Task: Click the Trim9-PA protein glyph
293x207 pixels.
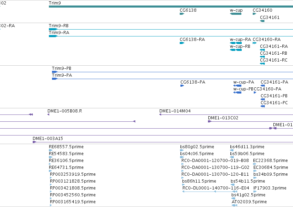Action: [x=55, y=79]
